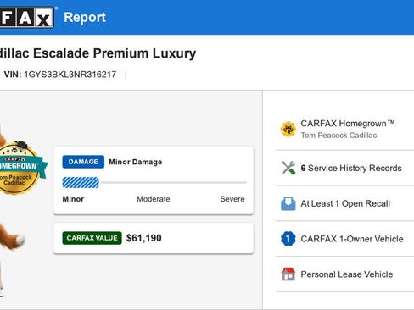Click the CARFAX Homegrown sunflower icon
The width and height of the screenshot is (414, 310).
[x=288, y=129]
